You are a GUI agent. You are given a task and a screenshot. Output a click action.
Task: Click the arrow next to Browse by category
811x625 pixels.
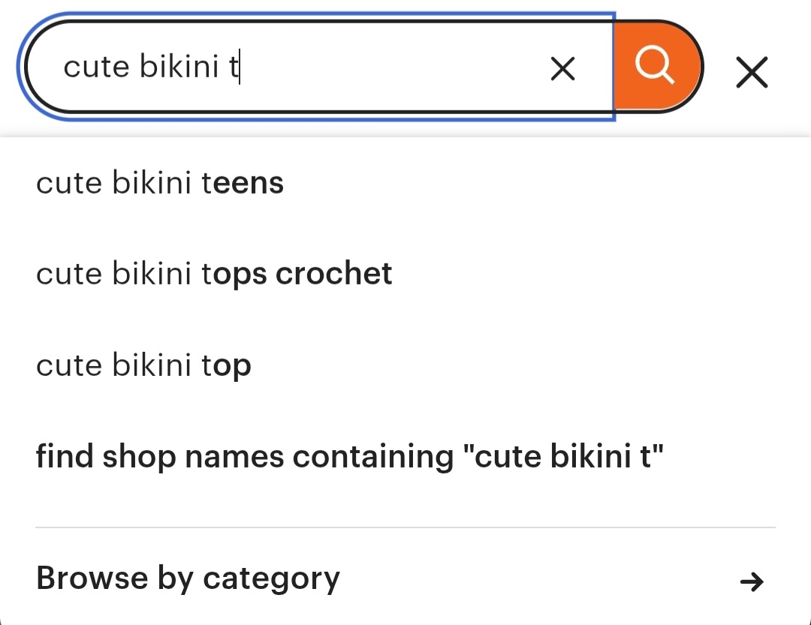tap(752, 581)
